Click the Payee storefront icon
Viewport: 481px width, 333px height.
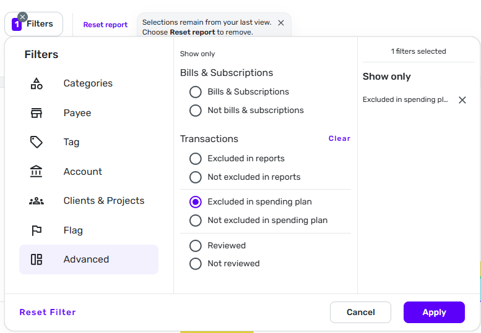[37, 113]
